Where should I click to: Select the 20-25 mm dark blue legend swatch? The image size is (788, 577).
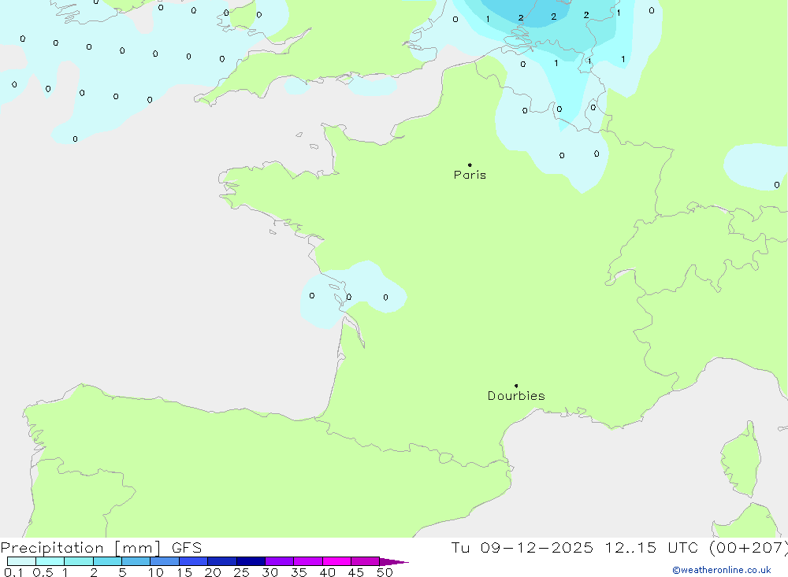coord(221,561)
